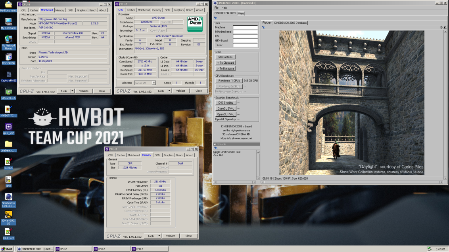
Task: Switch to Cinebench View tab
Action: pos(241,13)
